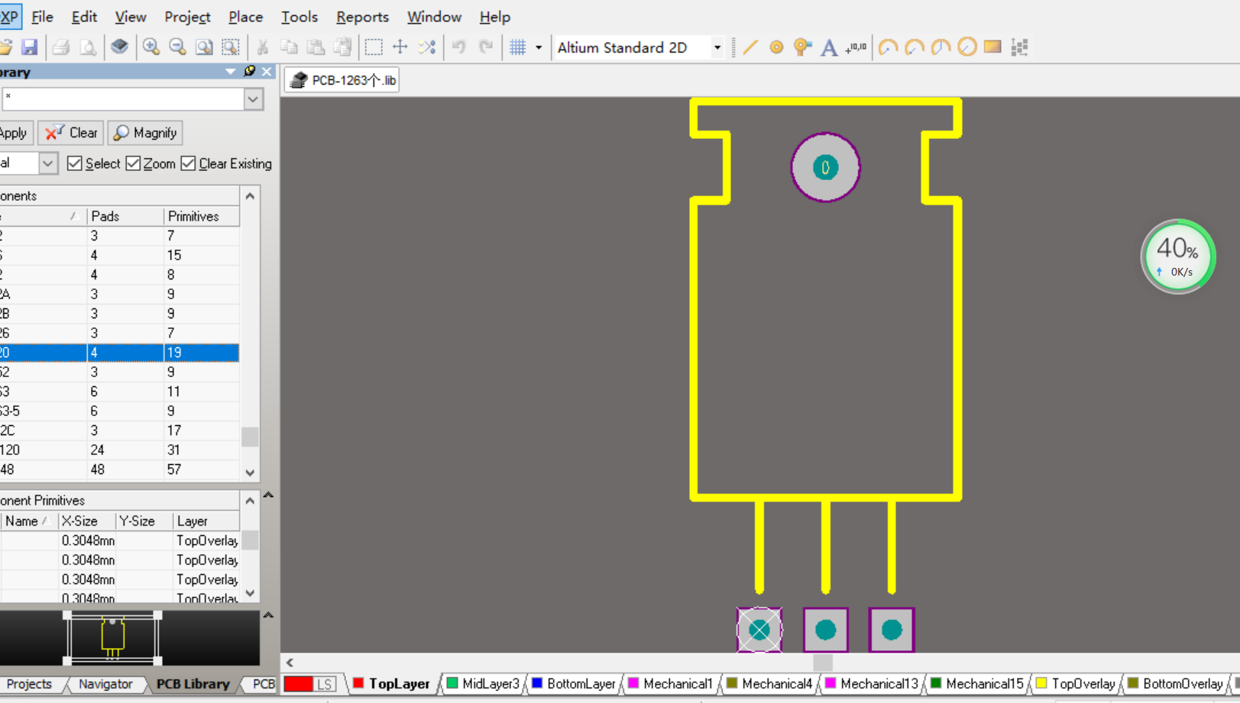Click the Magnify button
The image size is (1240, 703).
(x=145, y=133)
